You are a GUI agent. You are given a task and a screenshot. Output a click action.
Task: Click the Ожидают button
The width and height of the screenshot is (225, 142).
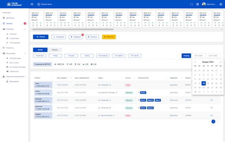click(x=76, y=37)
